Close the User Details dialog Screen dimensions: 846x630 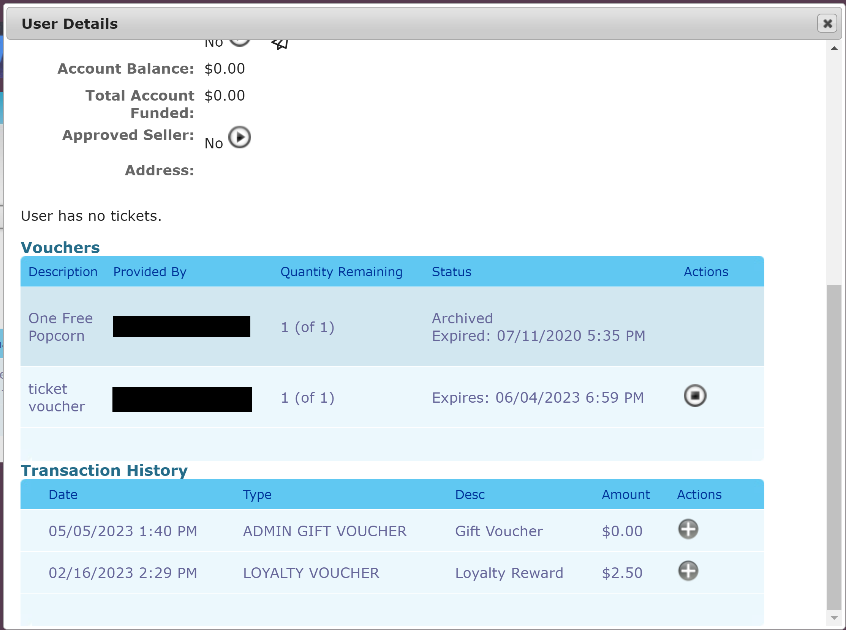point(827,24)
